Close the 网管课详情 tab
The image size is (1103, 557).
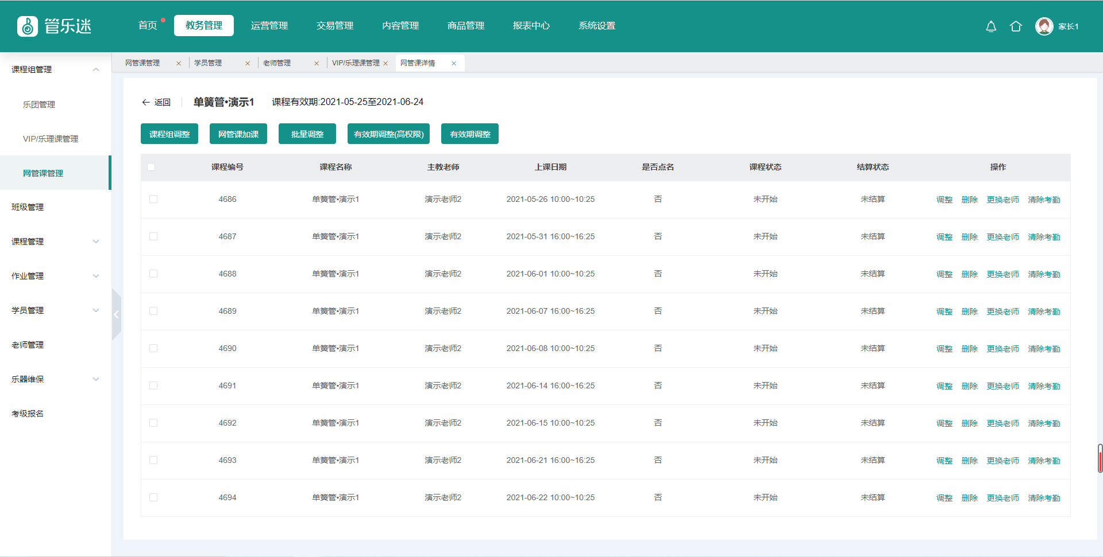point(454,63)
